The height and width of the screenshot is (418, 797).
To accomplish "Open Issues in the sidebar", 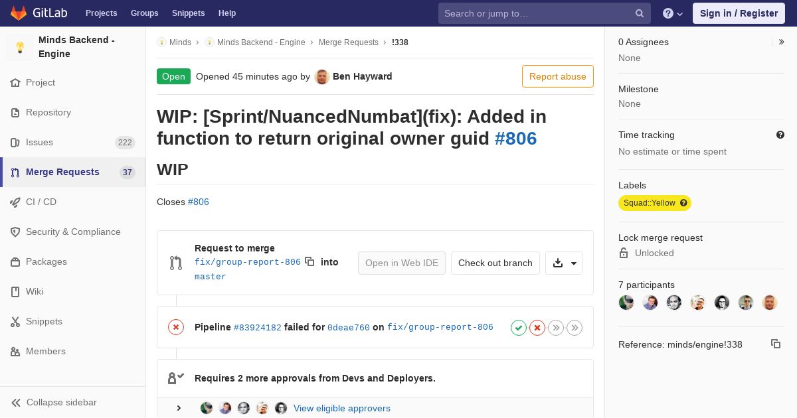I will tap(73, 142).
